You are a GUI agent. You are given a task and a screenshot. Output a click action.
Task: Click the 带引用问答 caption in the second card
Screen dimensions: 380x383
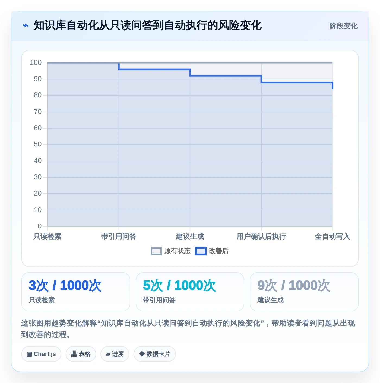pos(159,300)
